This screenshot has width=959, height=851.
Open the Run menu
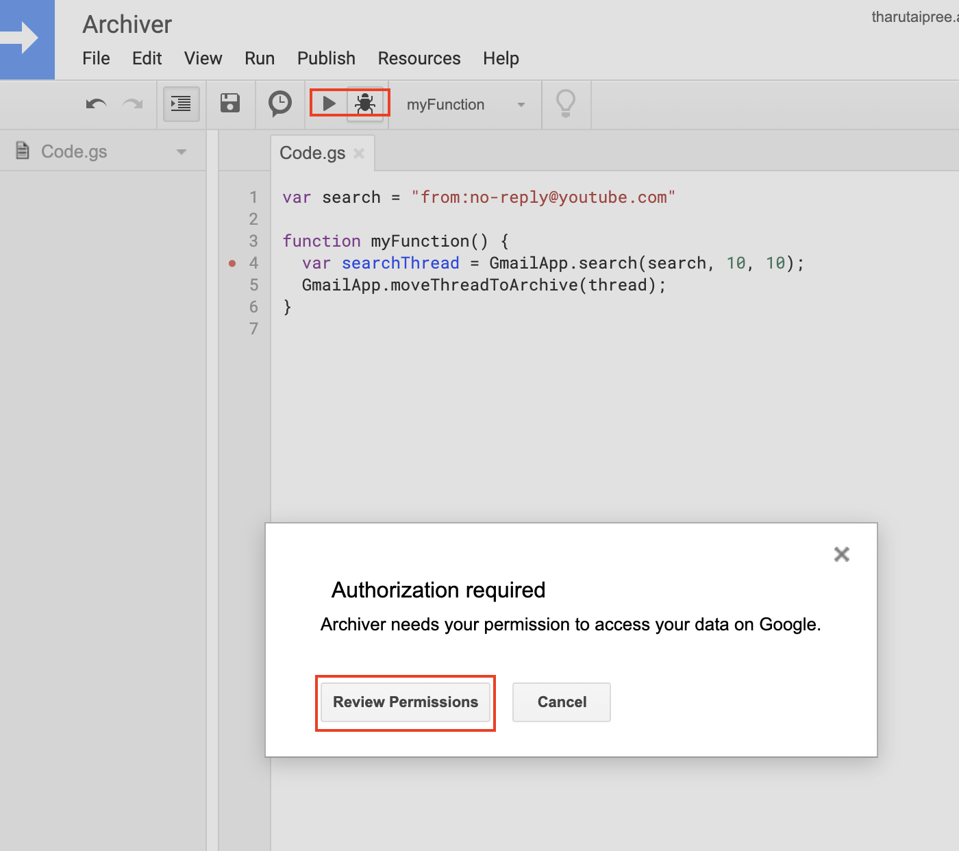(x=260, y=58)
